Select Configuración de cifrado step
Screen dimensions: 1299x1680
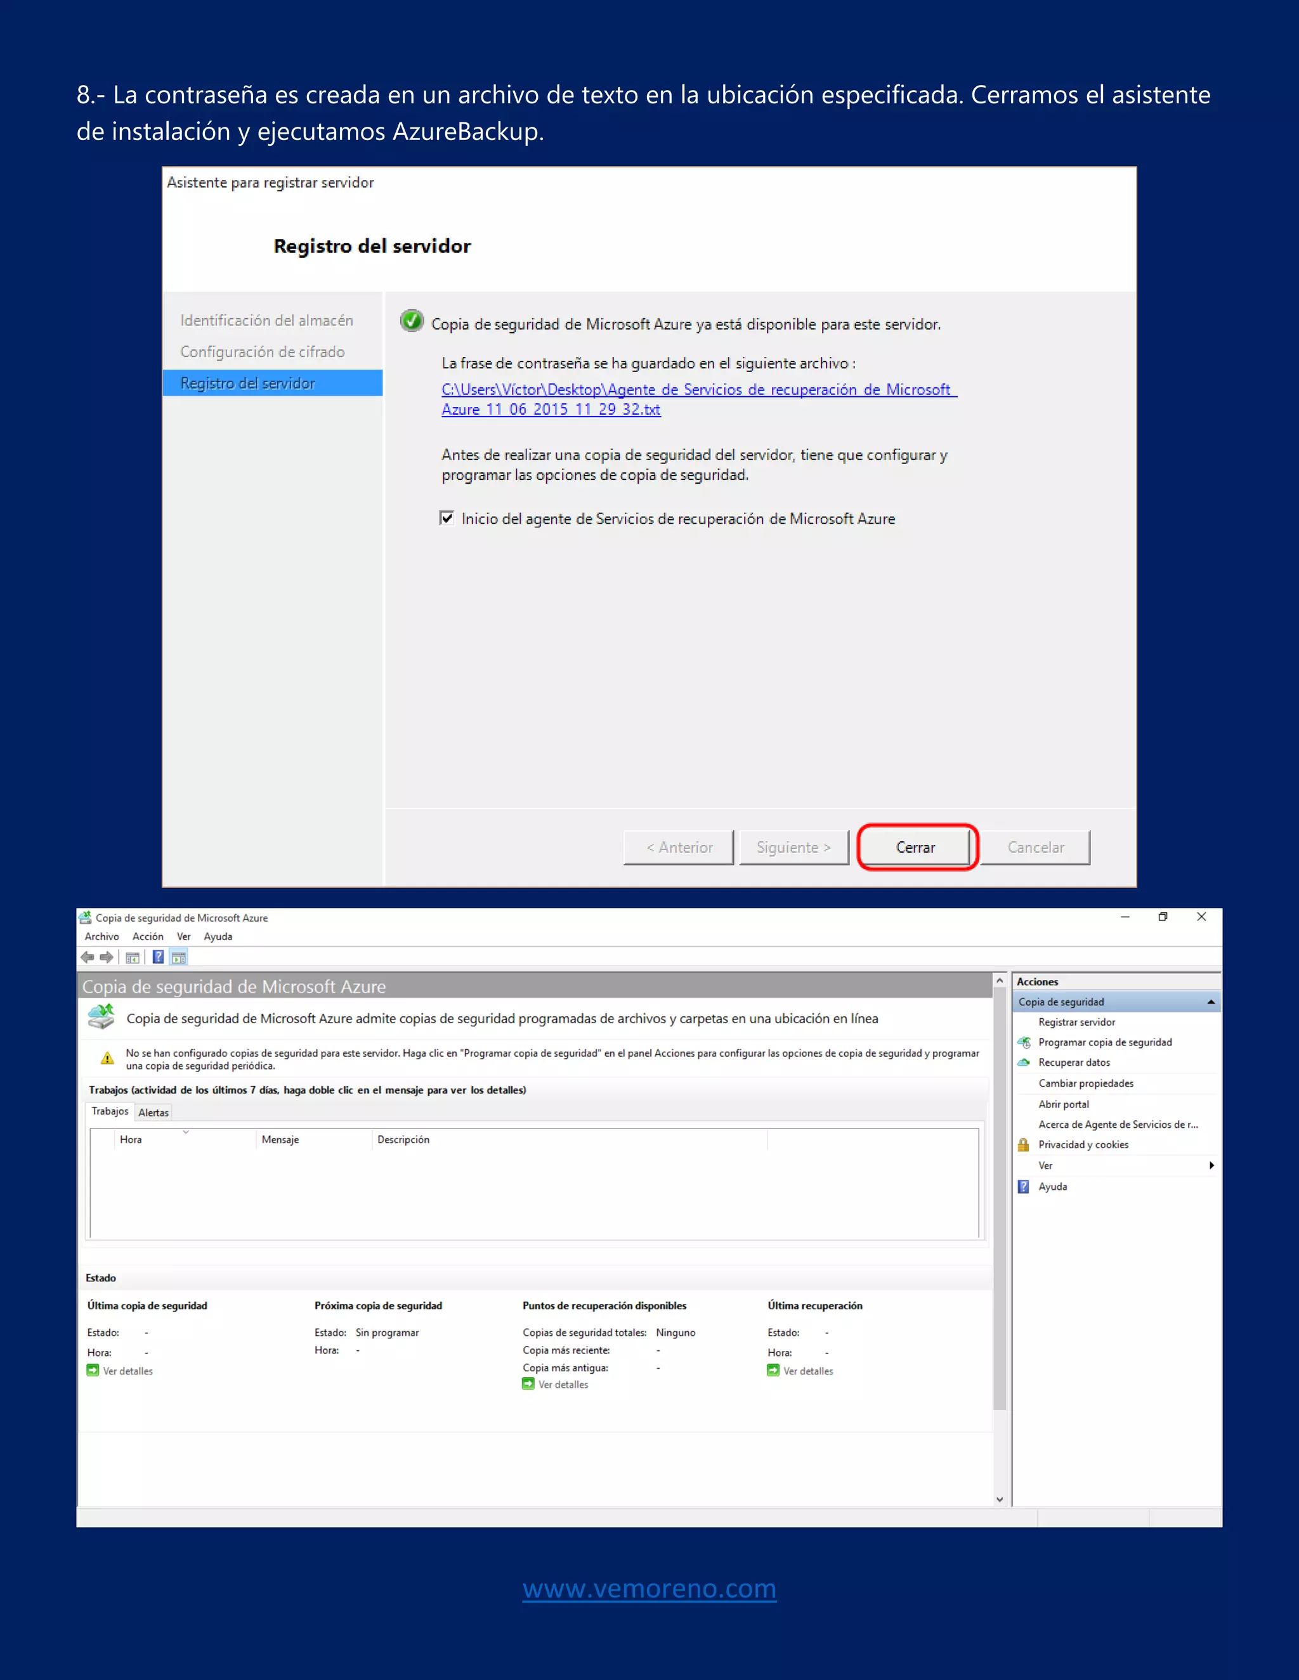pyautogui.click(x=263, y=352)
